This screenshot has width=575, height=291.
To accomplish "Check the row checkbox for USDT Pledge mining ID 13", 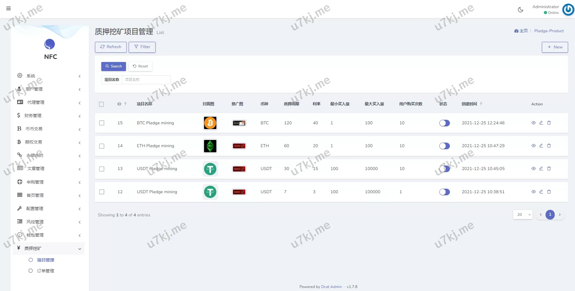I will 101,169.
